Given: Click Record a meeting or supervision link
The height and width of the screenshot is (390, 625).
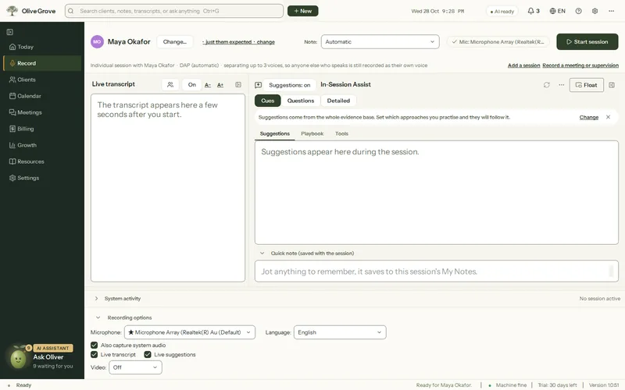Looking at the screenshot, I should click(580, 66).
